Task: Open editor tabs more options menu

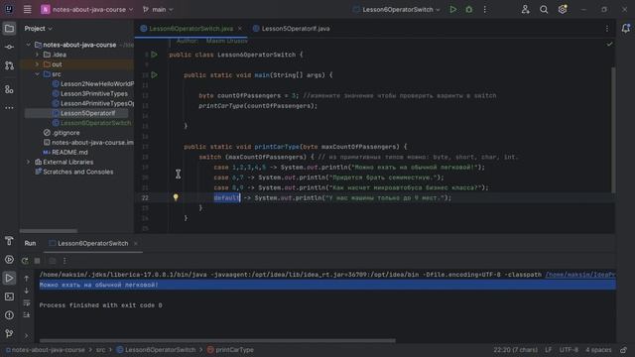Action: [607, 29]
